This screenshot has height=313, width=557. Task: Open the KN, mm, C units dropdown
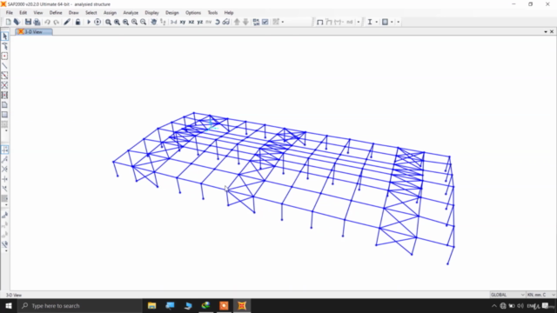pos(541,295)
